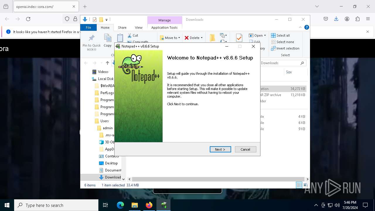Open the Share ribbon tab
The height and width of the screenshot is (211, 375).
(122, 28)
